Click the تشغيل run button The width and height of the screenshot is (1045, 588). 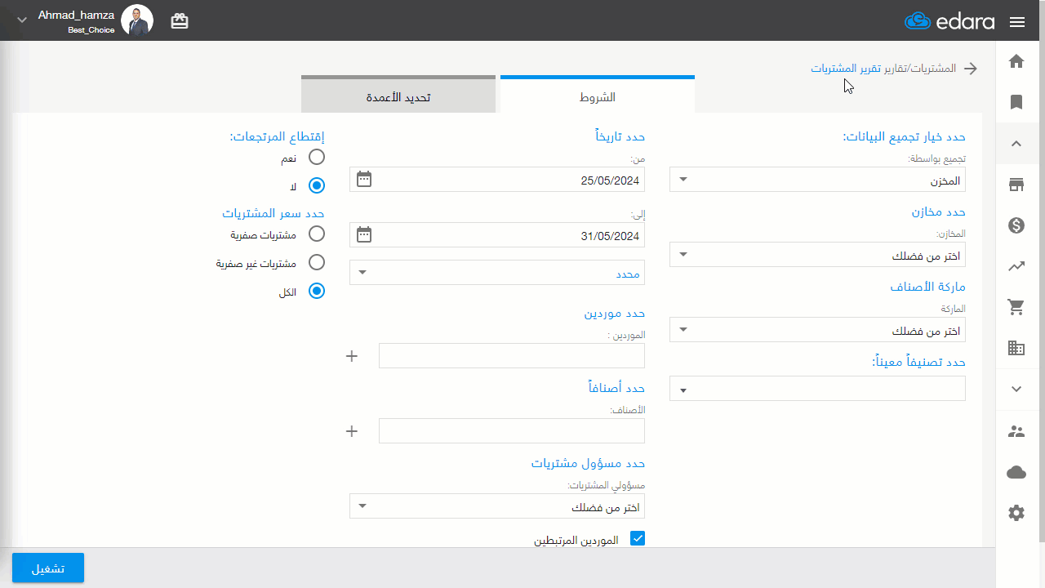[x=48, y=568]
